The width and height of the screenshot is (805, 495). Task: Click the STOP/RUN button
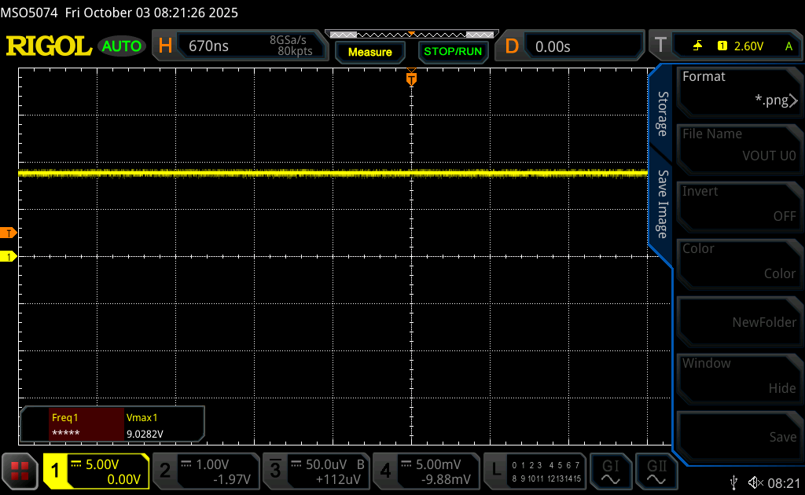453,51
